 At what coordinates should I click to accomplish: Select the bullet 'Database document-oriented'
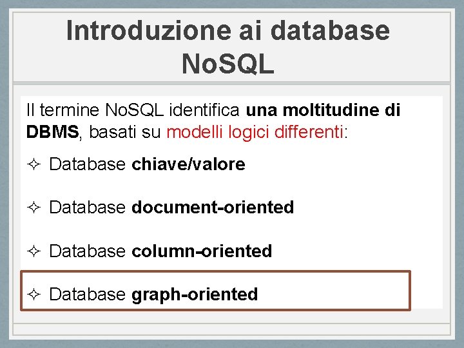click(171, 207)
